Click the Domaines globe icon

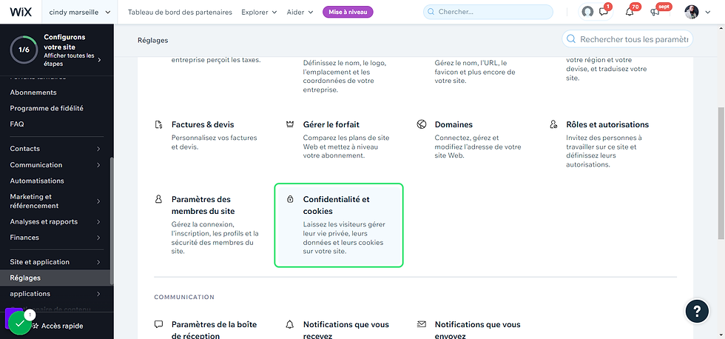point(422,125)
